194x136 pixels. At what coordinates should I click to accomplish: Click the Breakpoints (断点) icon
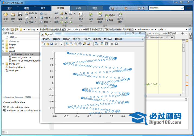[81, 14]
